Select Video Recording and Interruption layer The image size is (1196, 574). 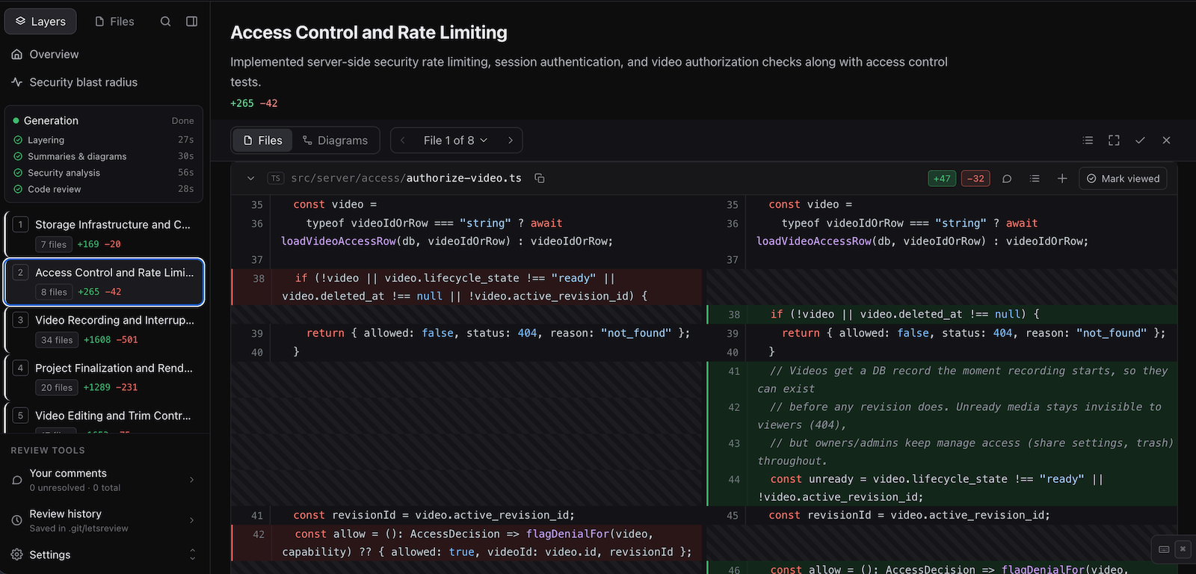click(x=104, y=330)
